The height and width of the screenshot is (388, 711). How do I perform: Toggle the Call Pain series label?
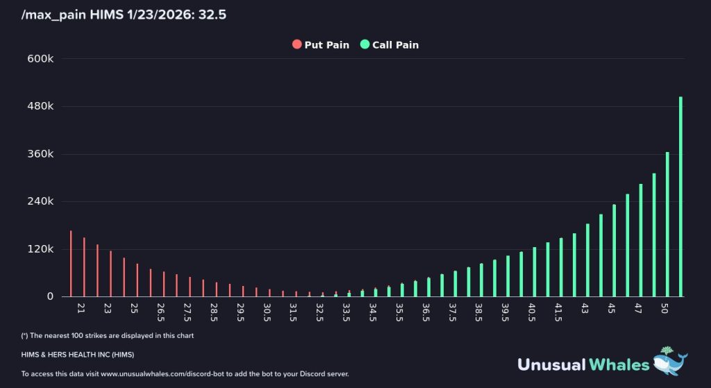(x=395, y=44)
